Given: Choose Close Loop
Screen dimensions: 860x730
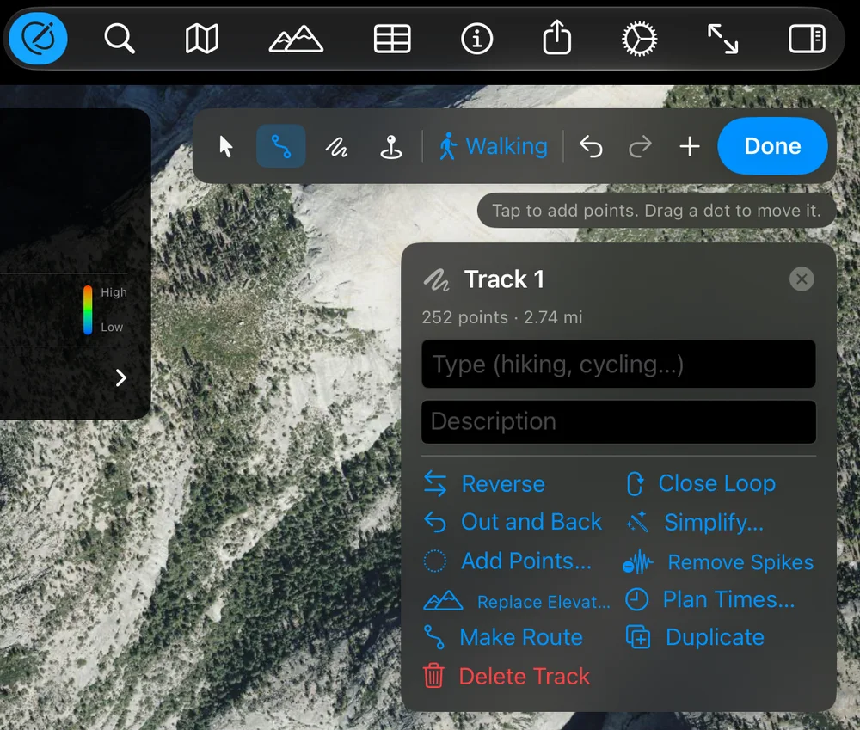Looking at the screenshot, I should 700,483.
